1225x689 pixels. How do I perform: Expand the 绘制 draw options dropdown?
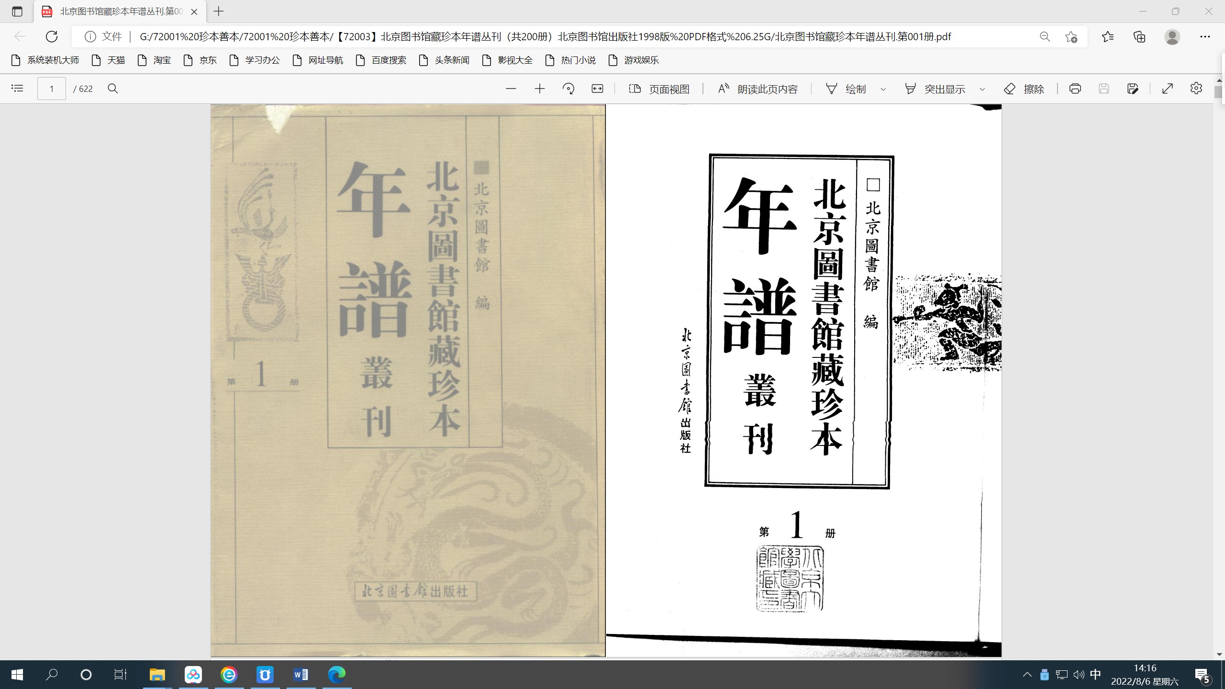click(x=883, y=89)
